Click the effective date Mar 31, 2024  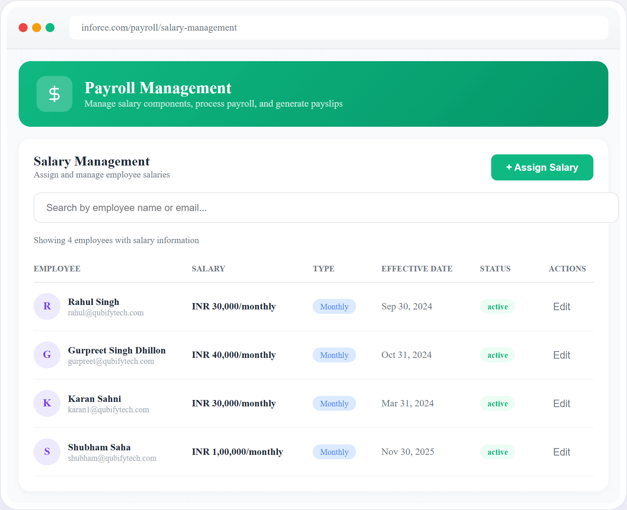408,403
